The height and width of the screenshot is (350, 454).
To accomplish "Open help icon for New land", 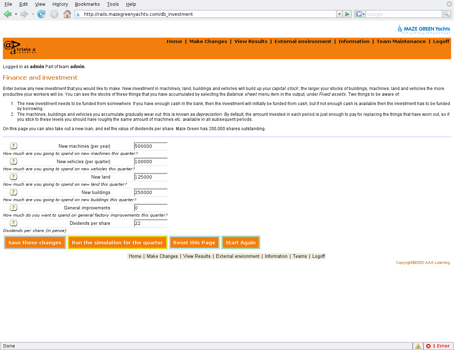I will coord(13,177).
